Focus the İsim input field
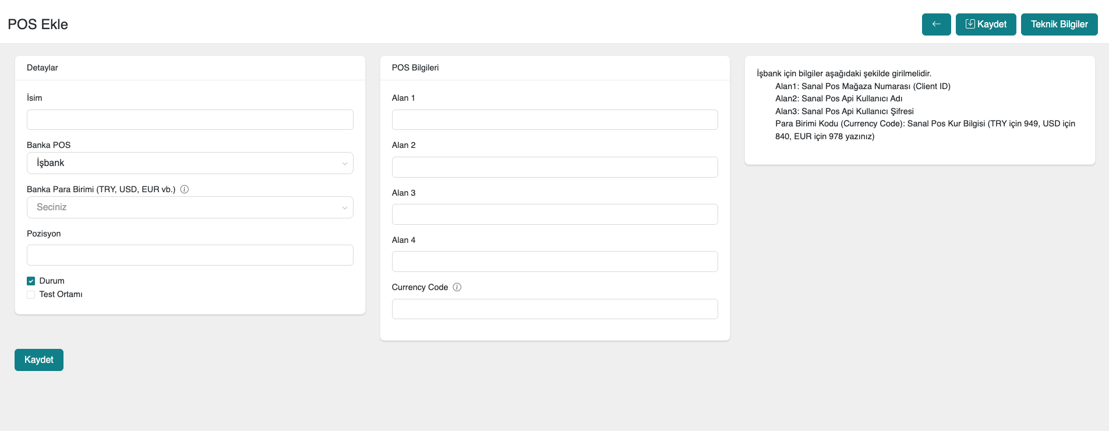The height and width of the screenshot is (431, 1109). click(x=190, y=120)
